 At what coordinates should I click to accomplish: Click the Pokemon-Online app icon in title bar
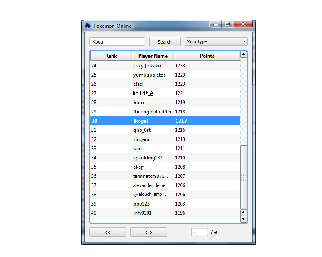coord(88,26)
